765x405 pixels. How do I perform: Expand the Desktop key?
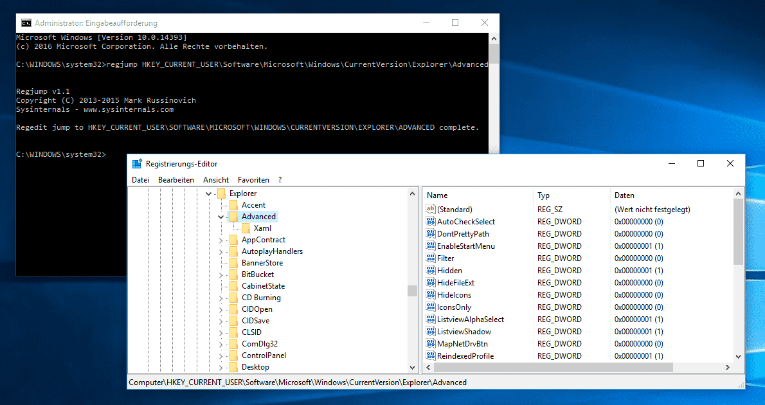[x=221, y=368]
